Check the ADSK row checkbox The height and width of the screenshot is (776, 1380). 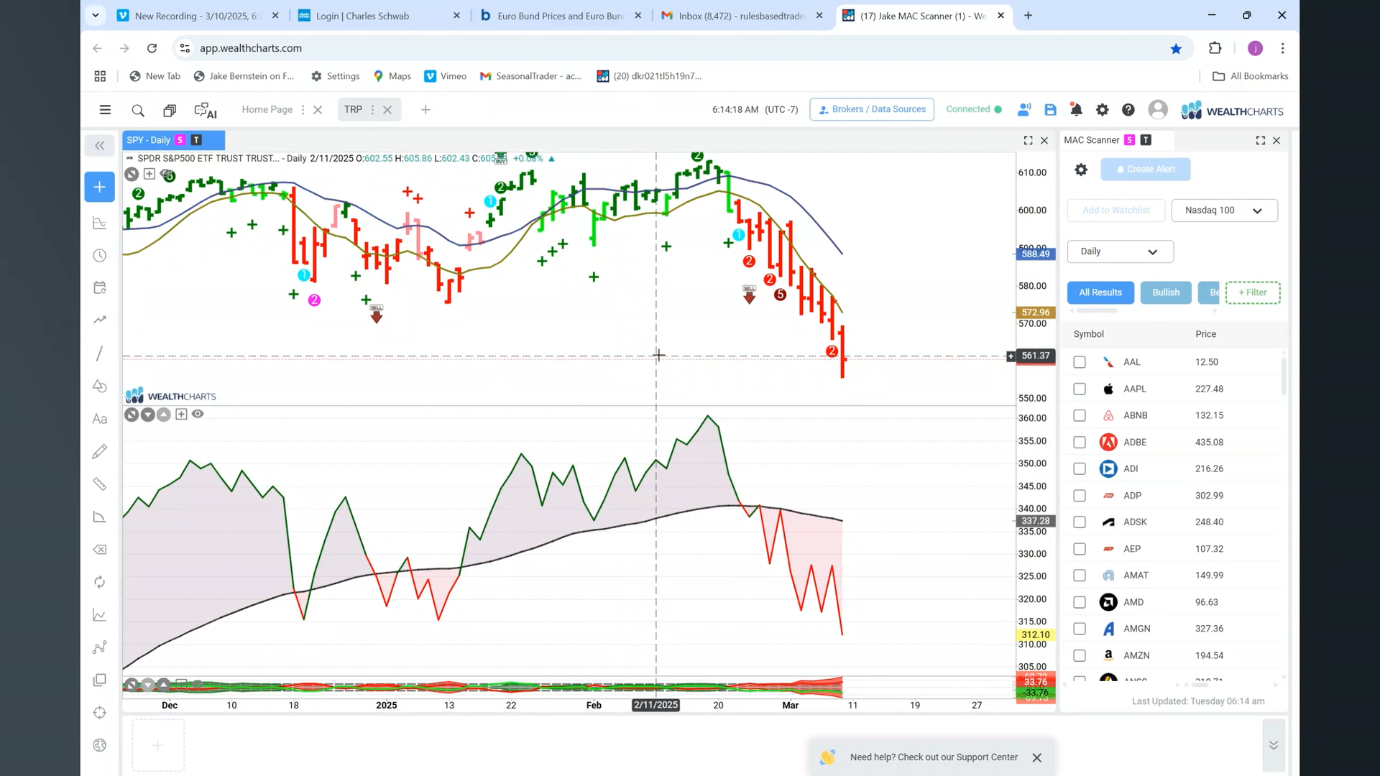click(1080, 522)
